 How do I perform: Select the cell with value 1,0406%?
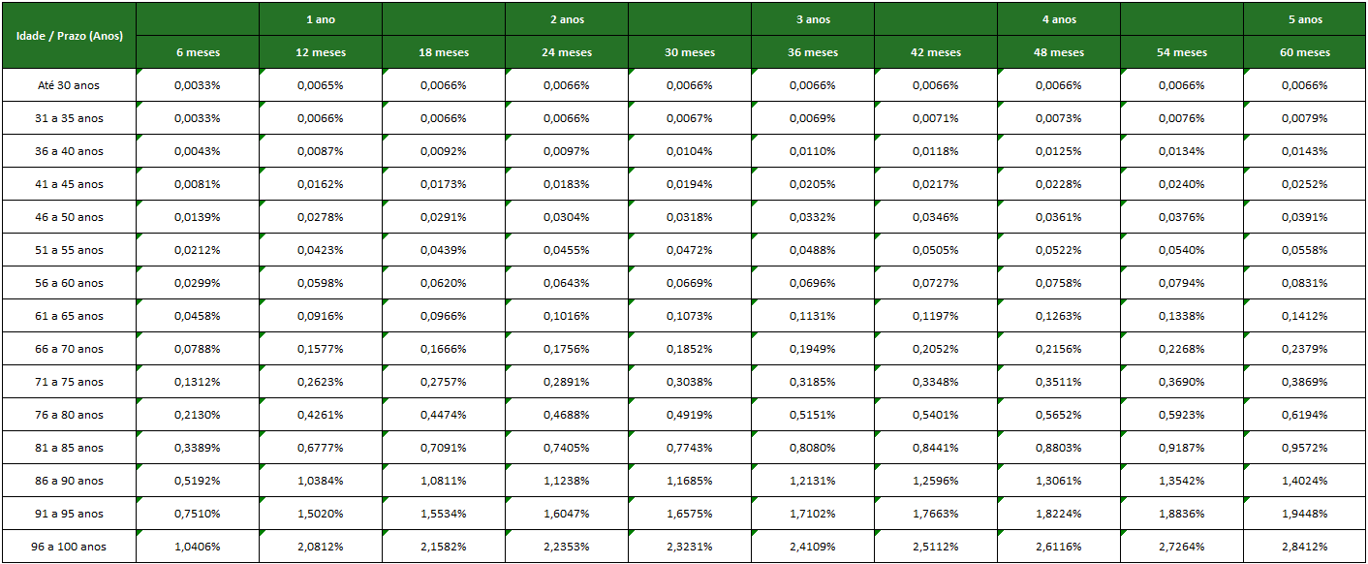click(198, 547)
